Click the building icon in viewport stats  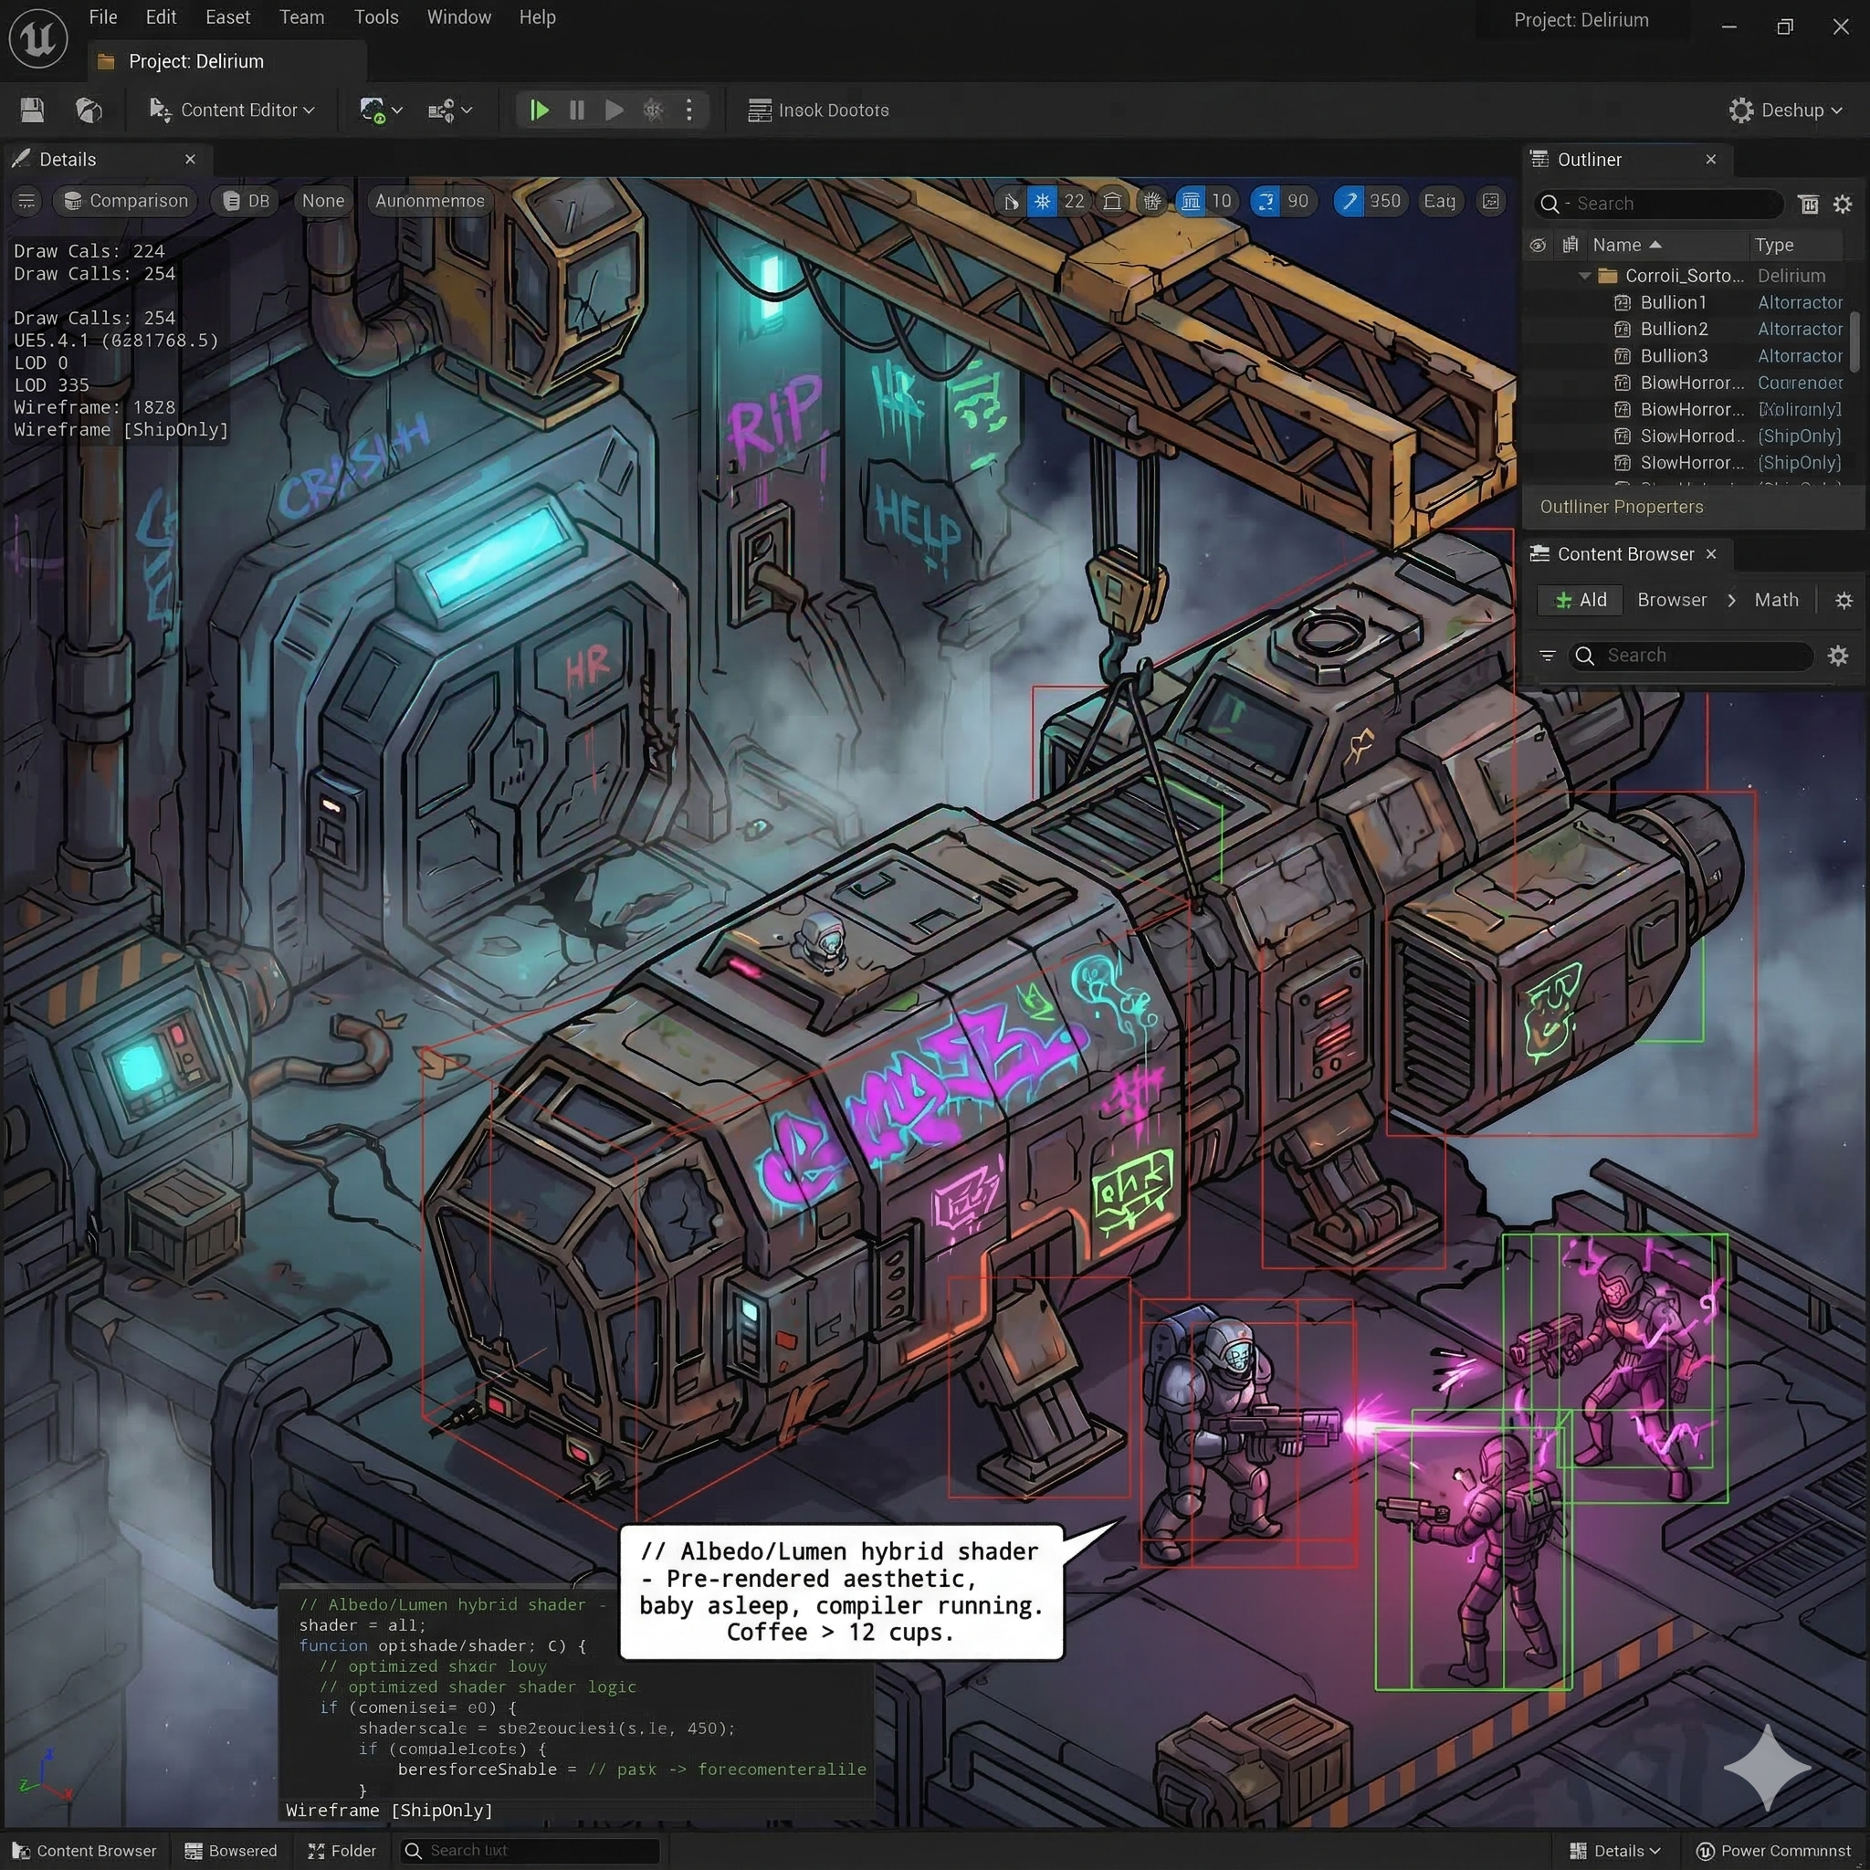[x=1113, y=201]
